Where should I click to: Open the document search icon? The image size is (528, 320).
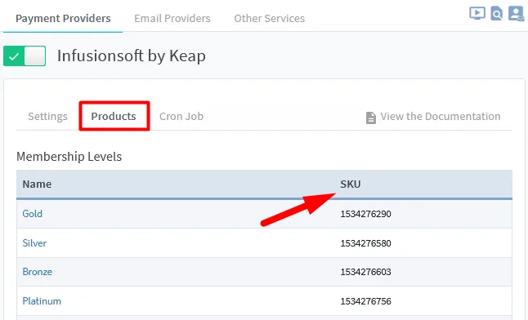click(496, 13)
